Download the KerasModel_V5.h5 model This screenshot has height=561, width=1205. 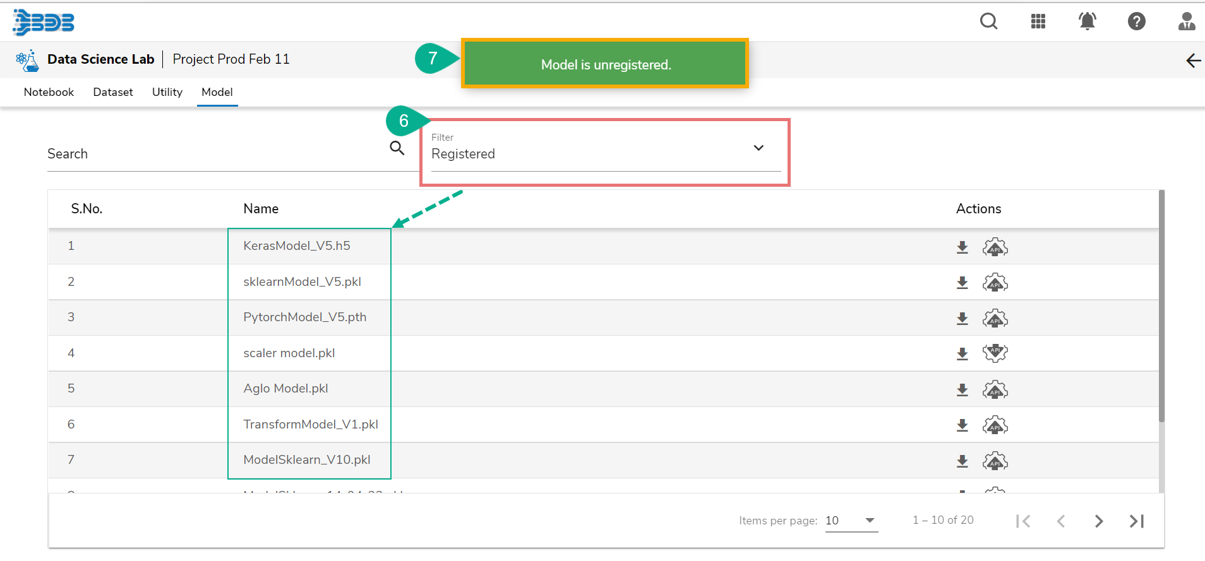tap(962, 247)
